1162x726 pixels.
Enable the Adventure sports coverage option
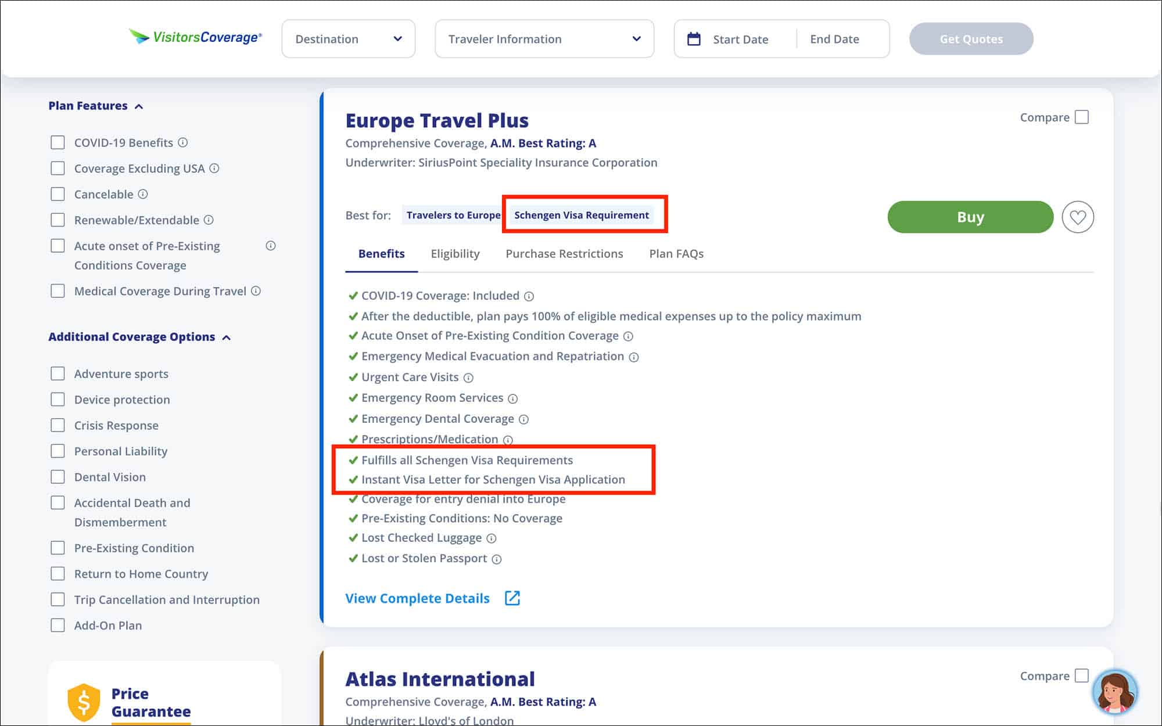point(58,373)
